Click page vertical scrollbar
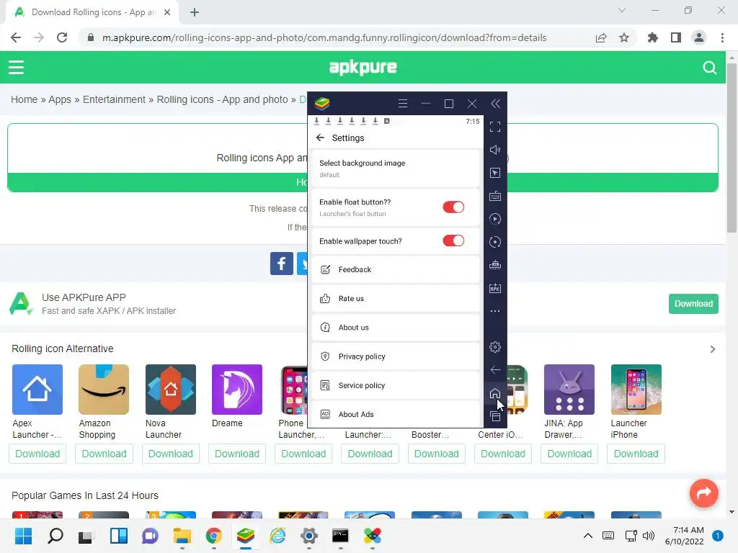 [x=732, y=148]
